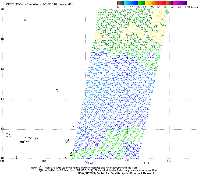Image resolution: width=199 pixels, height=175 pixels.
Task: Click longitude label '174' on bottom axis
Action: 127,161
